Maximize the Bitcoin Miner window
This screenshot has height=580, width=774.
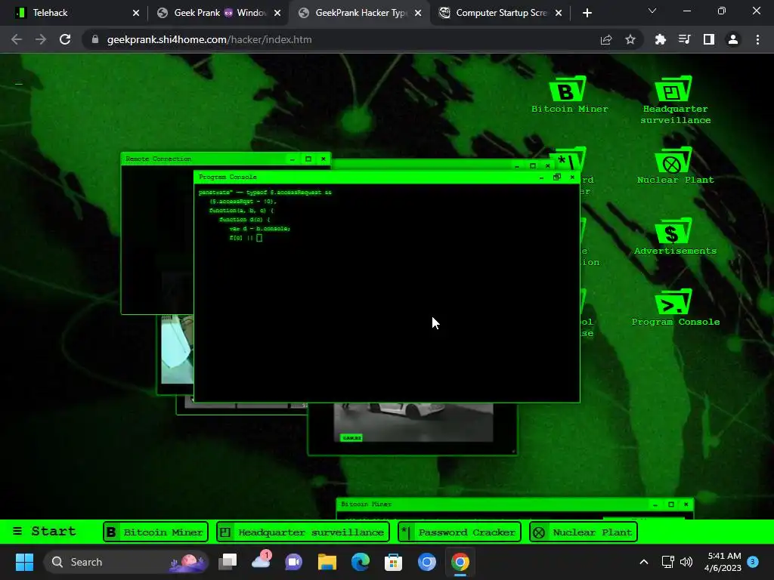point(671,504)
